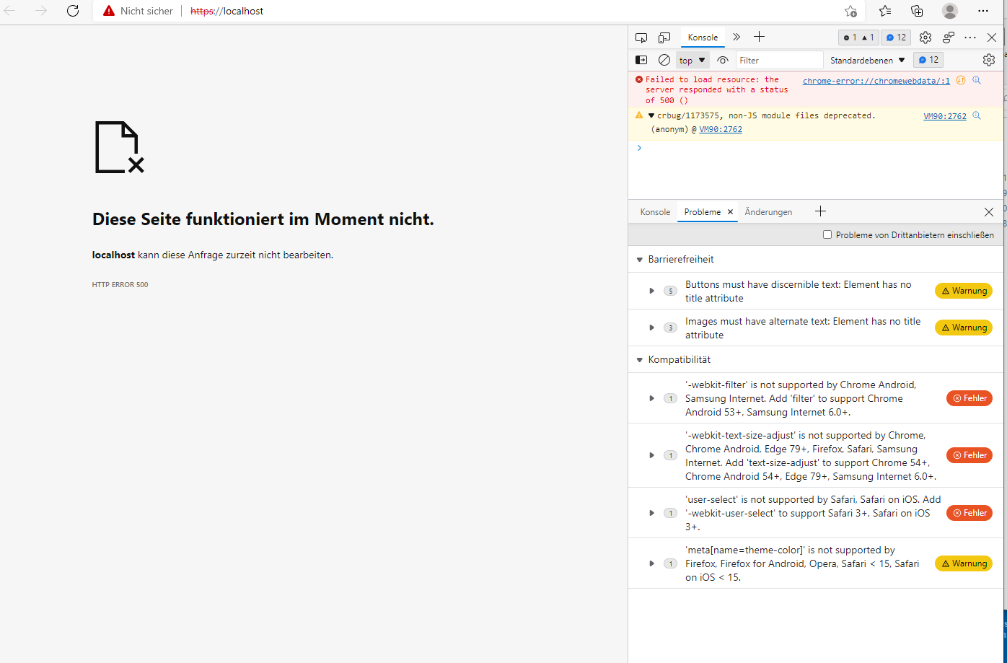Activate the inspect element picker tool
Image resolution: width=1007 pixels, height=663 pixels.
tap(641, 38)
